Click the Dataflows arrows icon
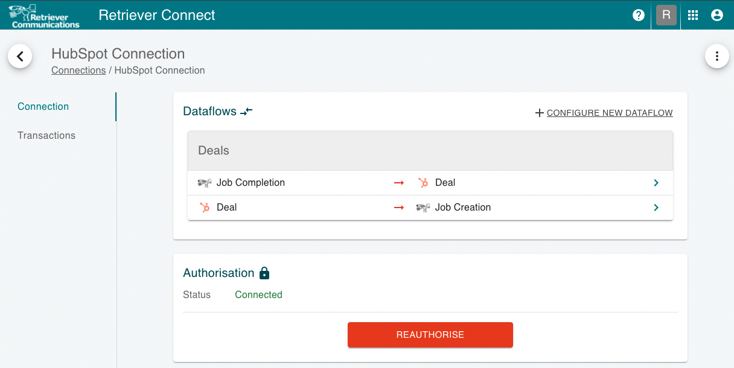Viewport: 734px width, 368px height. (246, 112)
